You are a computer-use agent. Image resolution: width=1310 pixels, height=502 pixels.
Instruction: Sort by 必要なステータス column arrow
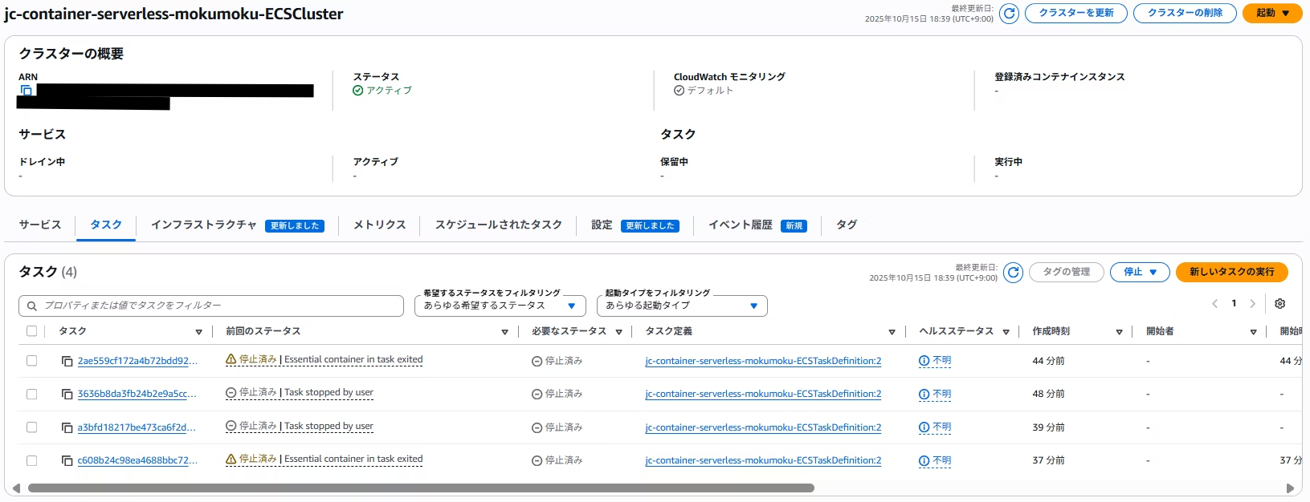point(618,332)
